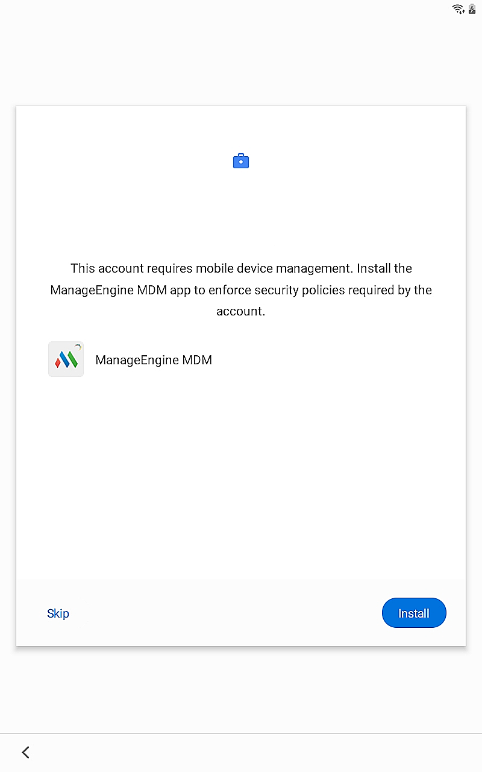
Task: Click the blue briefcase work profile icon
Action: click(241, 161)
